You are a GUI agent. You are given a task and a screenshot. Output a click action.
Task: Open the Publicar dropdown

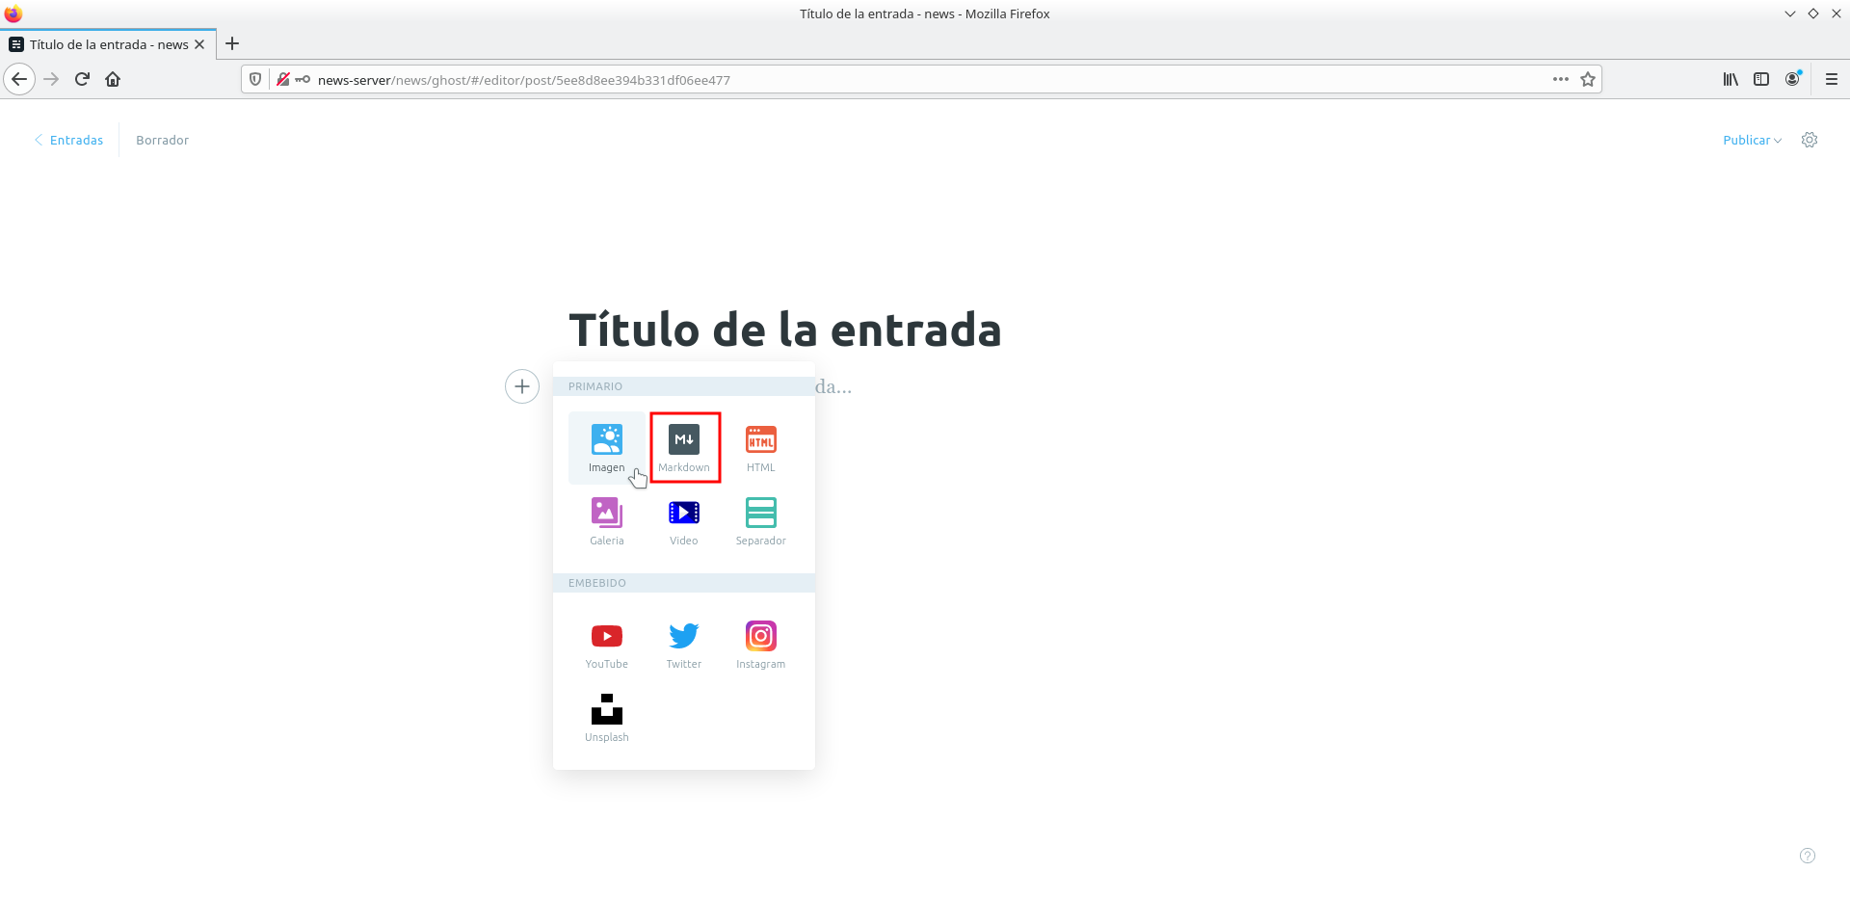(x=1751, y=140)
